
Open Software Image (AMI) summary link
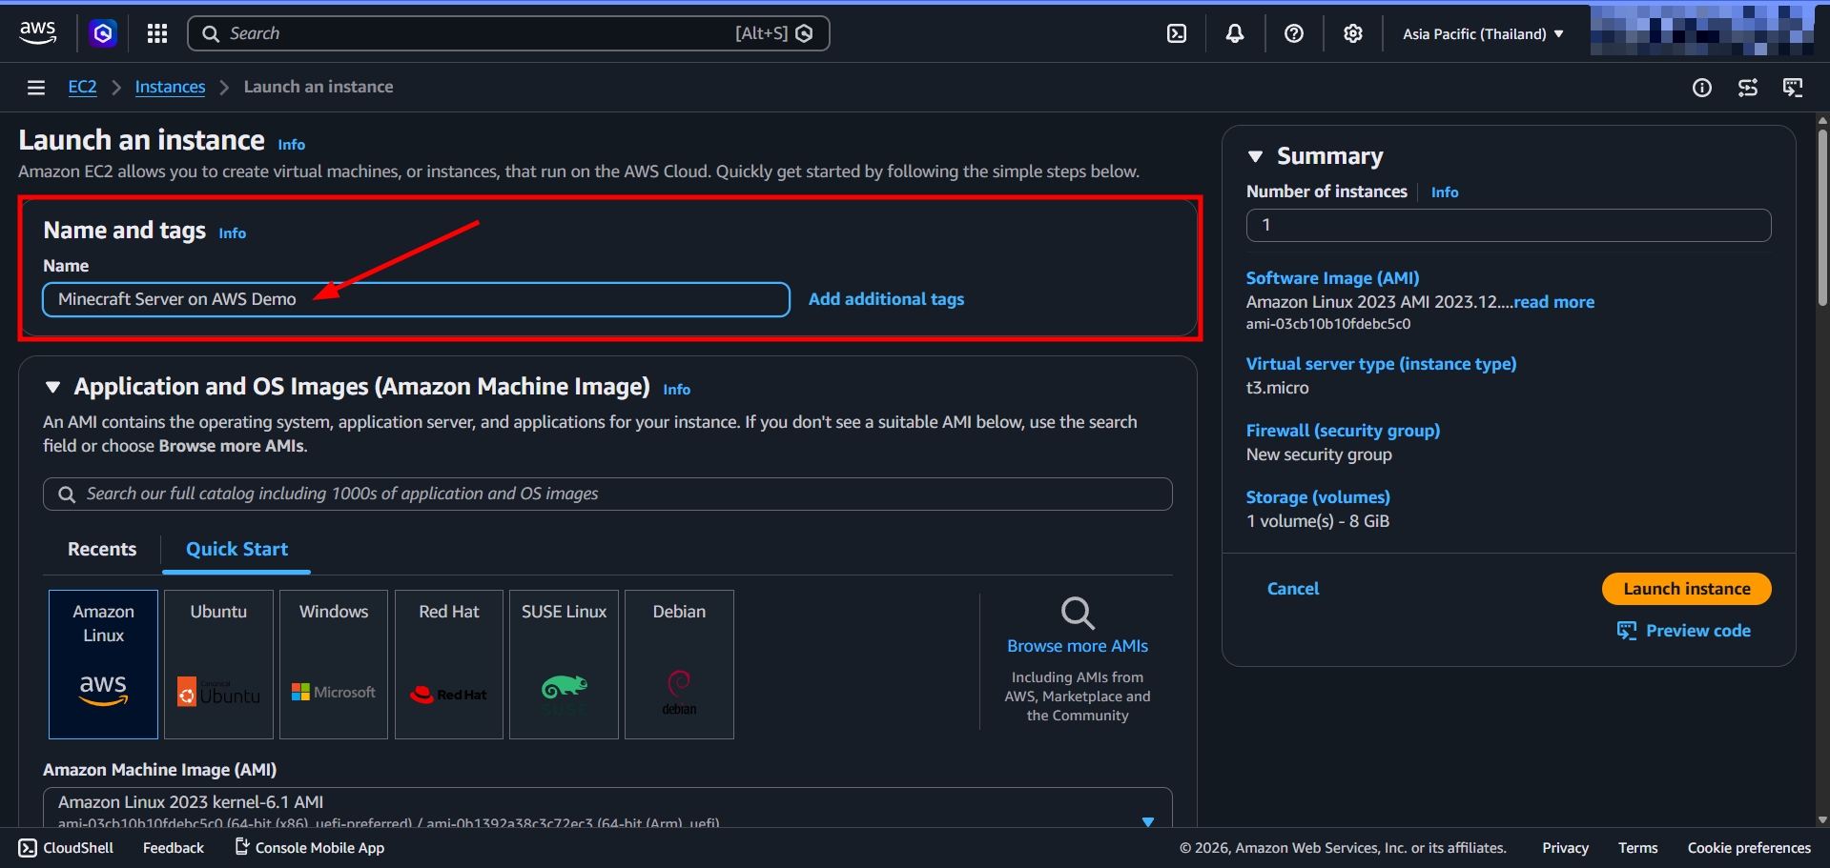(x=1332, y=278)
